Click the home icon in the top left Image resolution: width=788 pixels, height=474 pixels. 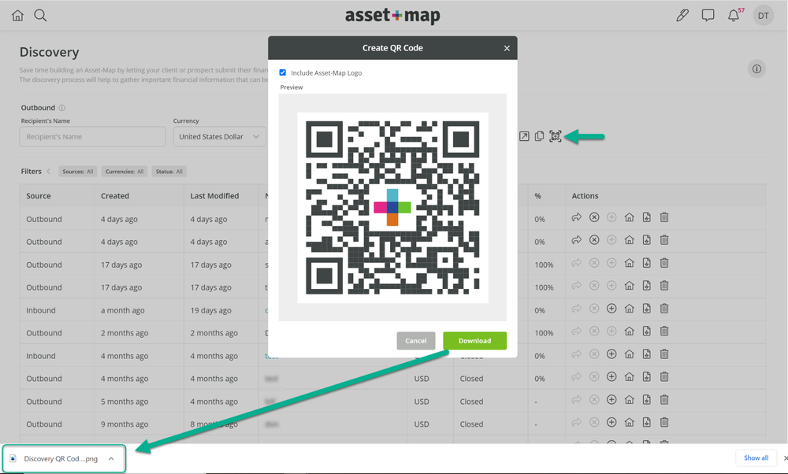(x=17, y=14)
